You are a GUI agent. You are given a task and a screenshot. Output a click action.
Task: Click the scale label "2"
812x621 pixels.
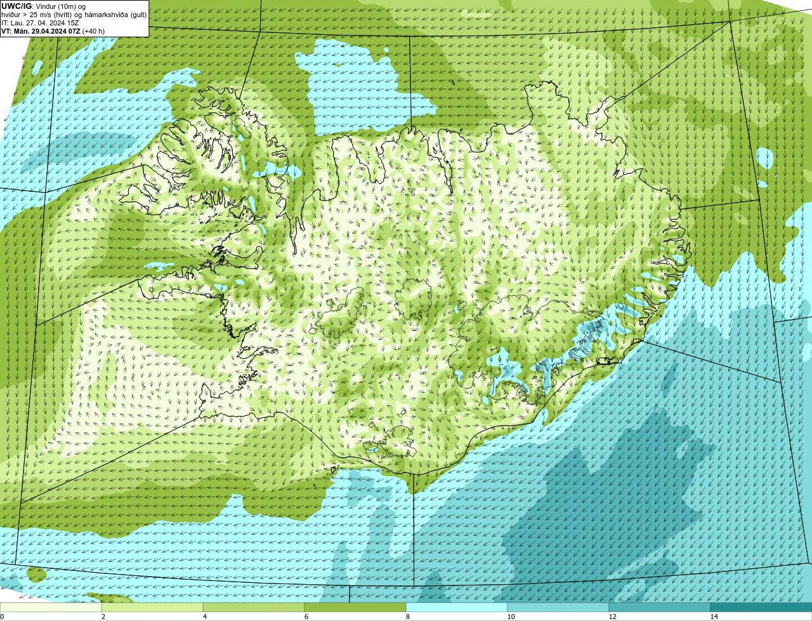[x=103, y=617]
